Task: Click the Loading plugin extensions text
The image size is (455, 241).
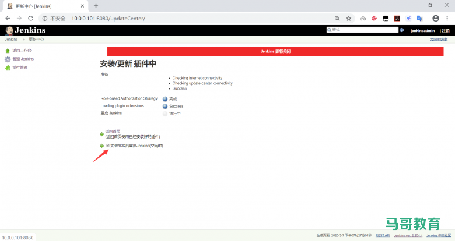Action: click(x=122, y=106)
